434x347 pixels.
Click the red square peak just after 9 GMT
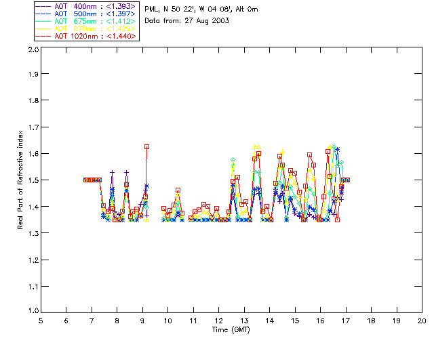point(147,147)
